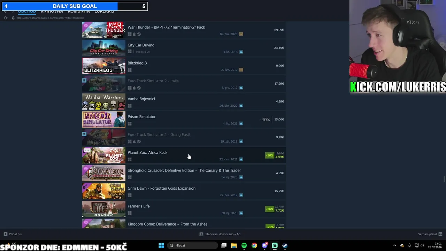The width and height of the screenshot is (446, 251).
Task: Click the microphone tray icon
Action: pos(409,245)
